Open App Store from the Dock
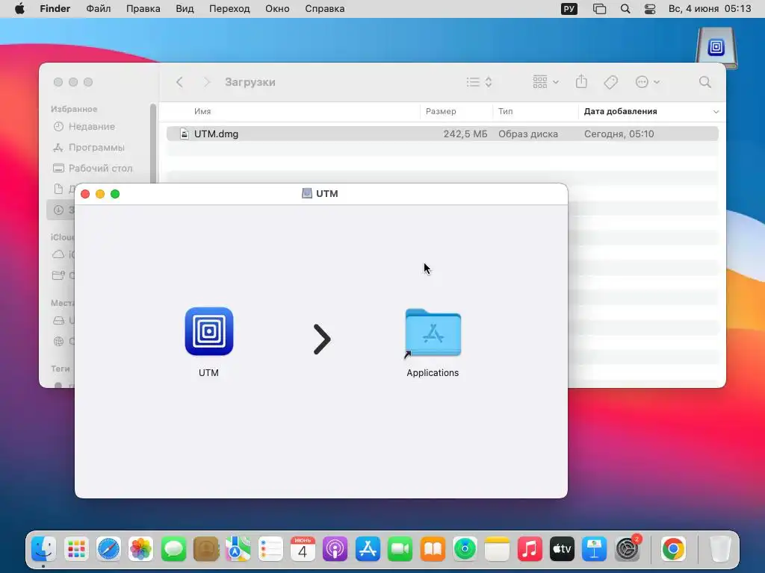 tap(368, 549)
